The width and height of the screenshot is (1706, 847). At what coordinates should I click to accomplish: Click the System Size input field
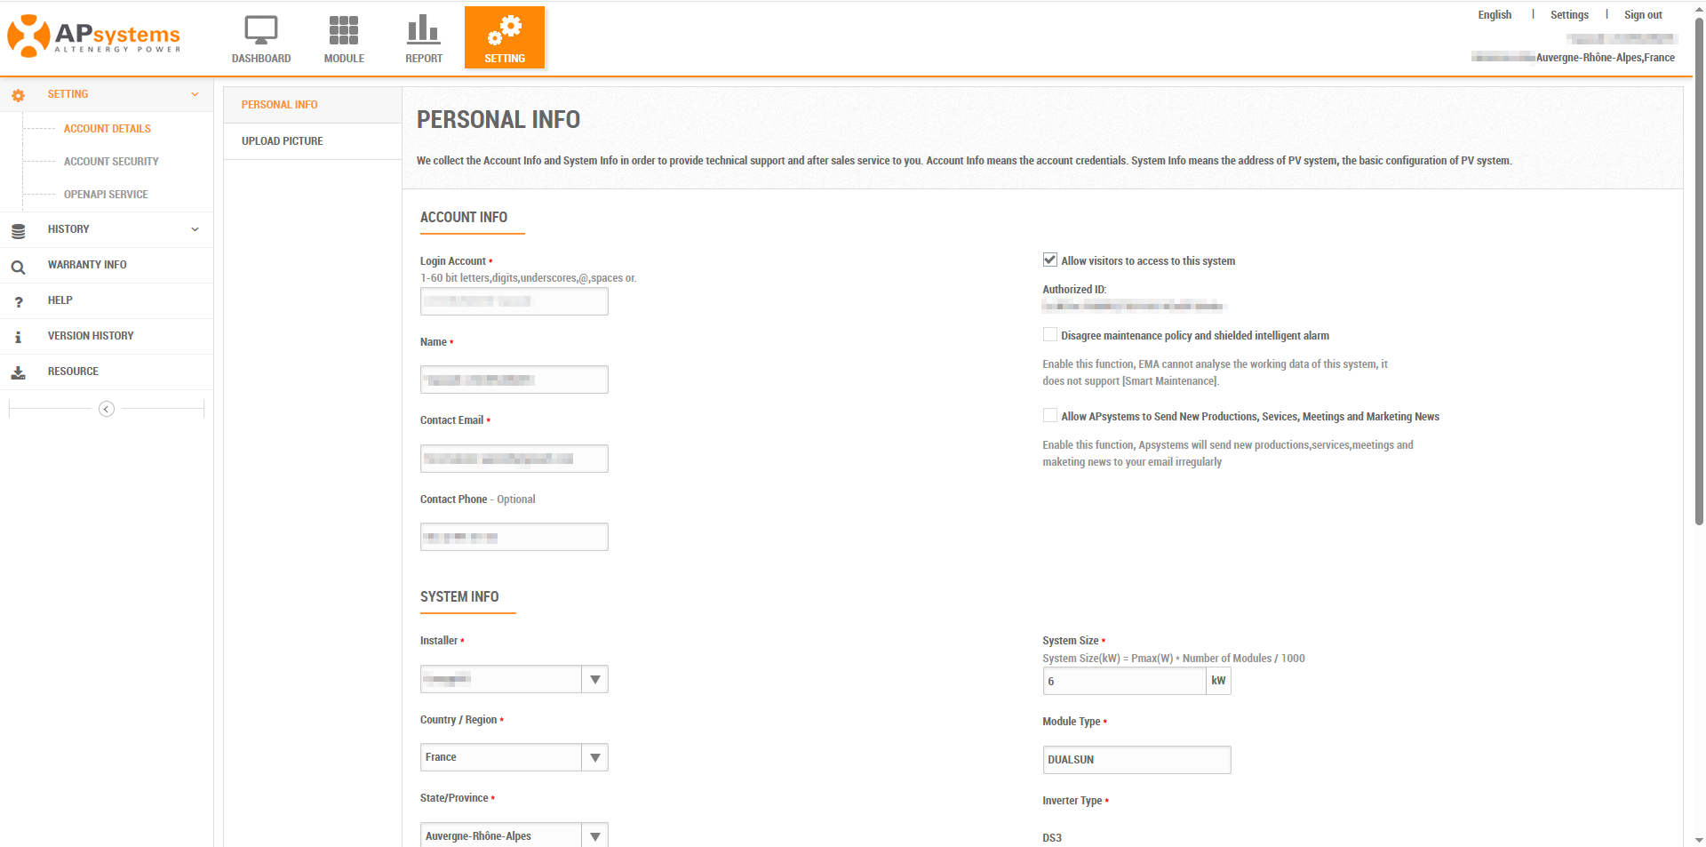[x=1123, y=682]
